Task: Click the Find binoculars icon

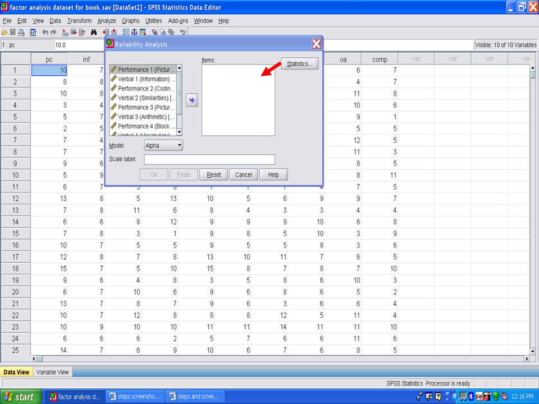Action: [x=94, y=33]
